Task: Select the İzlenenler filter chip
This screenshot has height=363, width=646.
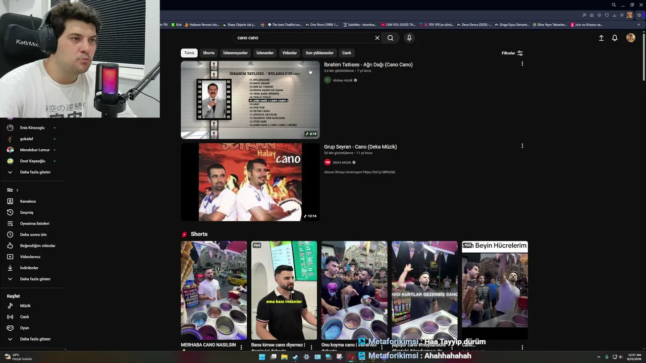Action: point(265,53)
